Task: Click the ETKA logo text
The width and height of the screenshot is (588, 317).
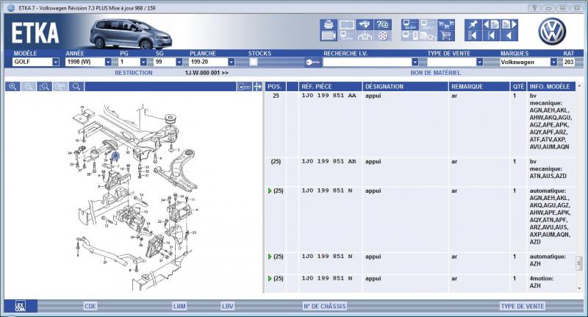Action: [x=35, y=33]
